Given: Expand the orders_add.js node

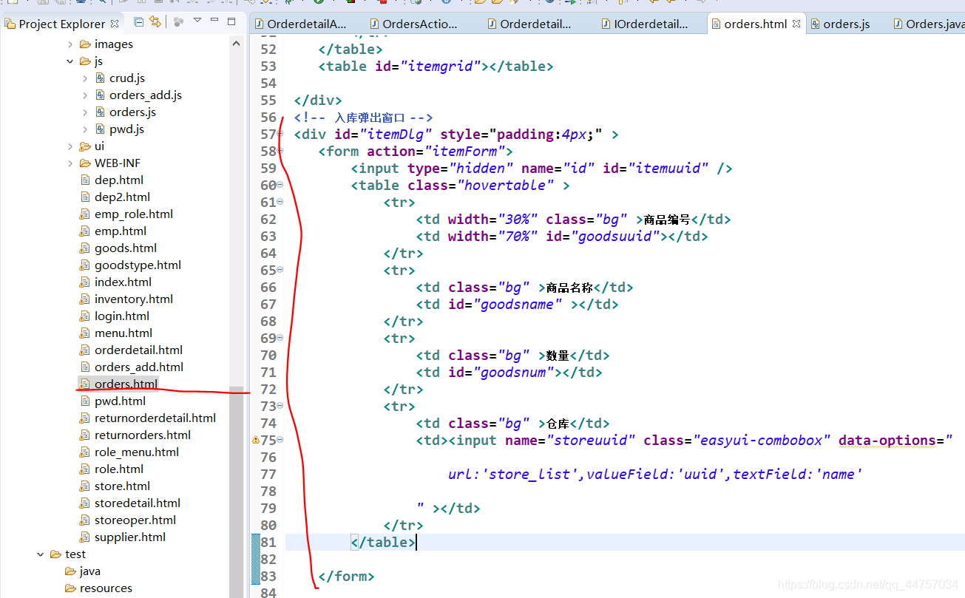Looking at the screenshot, I should (x=85, y=95).
